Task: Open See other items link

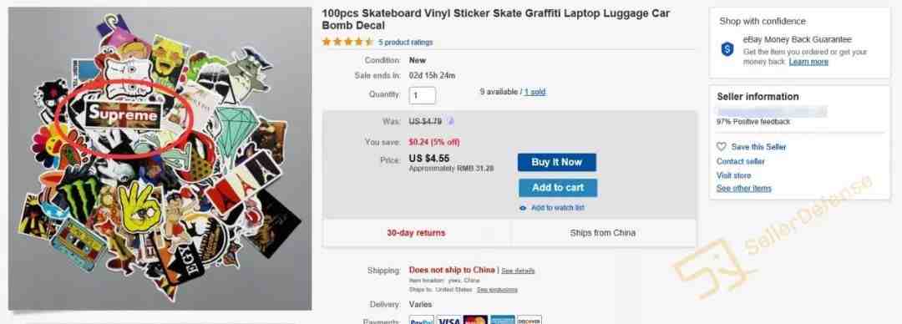Action: pyautogui.click(x=744, y=188)
